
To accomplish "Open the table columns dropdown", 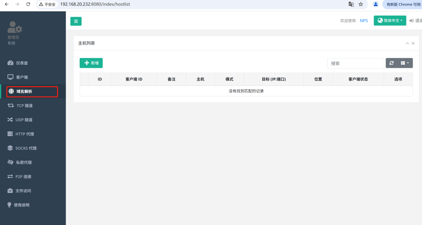I will point(405,63).
